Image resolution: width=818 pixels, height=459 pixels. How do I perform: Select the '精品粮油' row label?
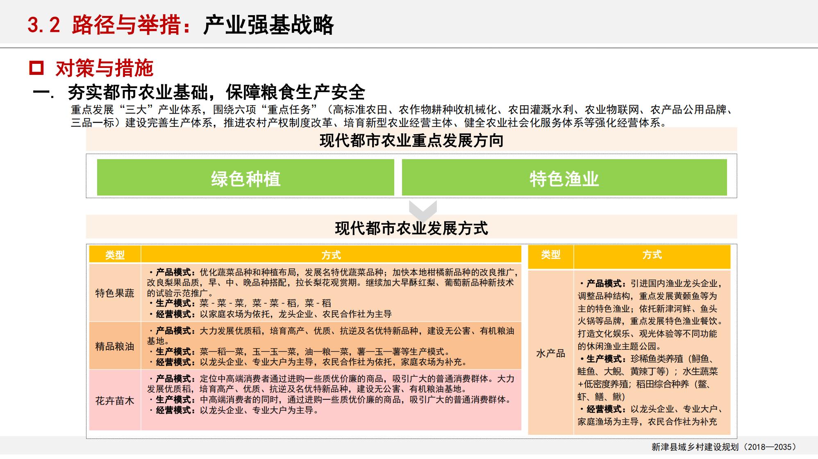(x=115, y=346)
